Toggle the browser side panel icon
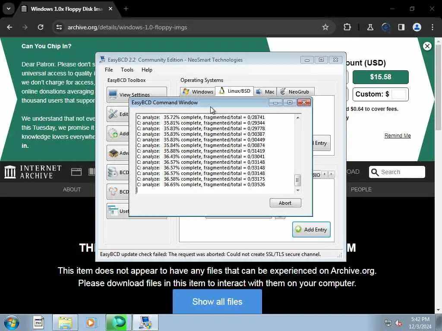 (x=401, y=27)
